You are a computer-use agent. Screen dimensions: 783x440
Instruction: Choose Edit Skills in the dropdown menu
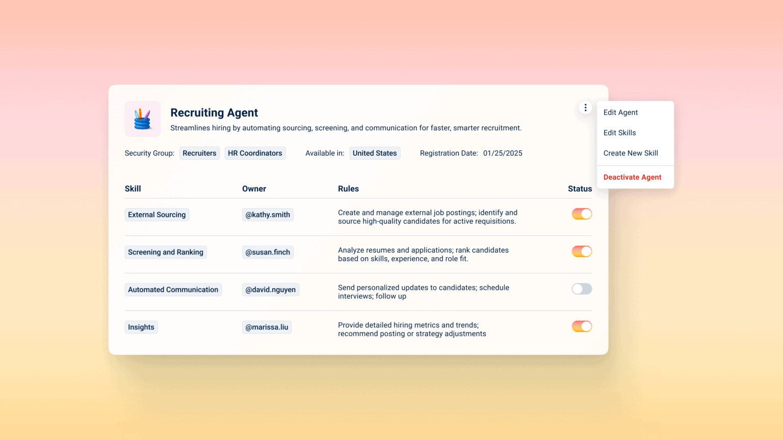tap(619, 132)
